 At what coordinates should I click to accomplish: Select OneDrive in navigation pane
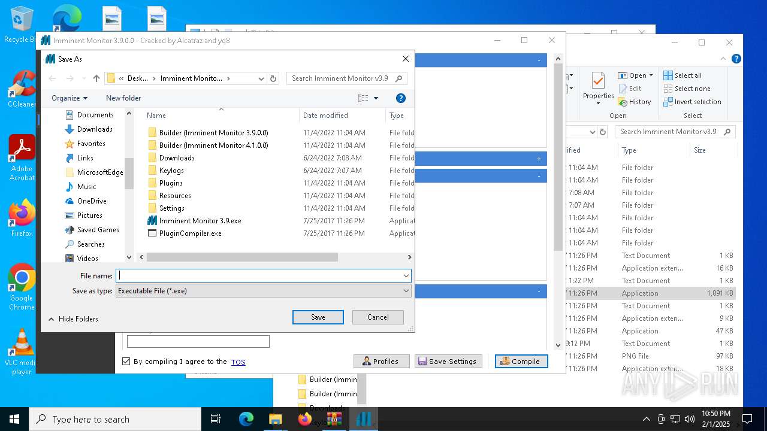coord(85,201)
